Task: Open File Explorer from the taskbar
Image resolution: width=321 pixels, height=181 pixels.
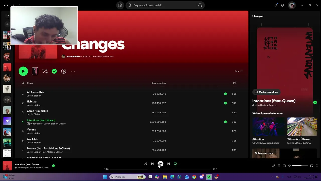Action: tap(165, 177)
